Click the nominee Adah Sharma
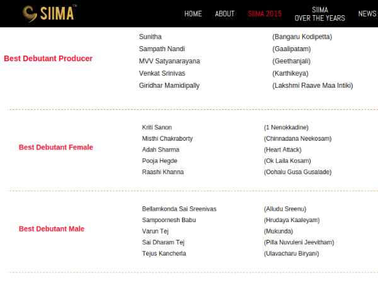Image resolution: width=378 pixels, height=284 pixels. coord(161,150)
